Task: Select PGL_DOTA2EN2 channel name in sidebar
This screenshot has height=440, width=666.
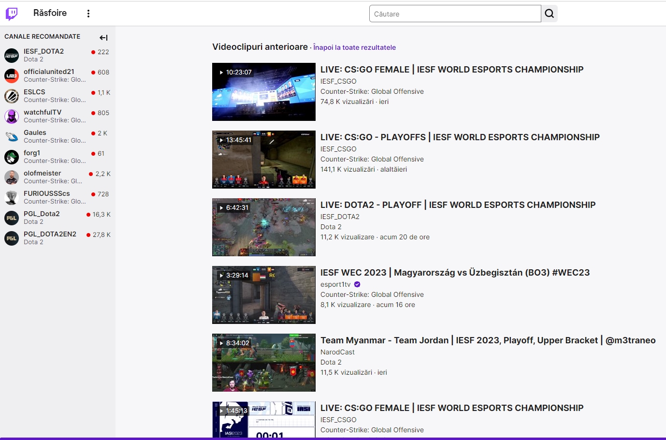Action: [x=50, y=234]
